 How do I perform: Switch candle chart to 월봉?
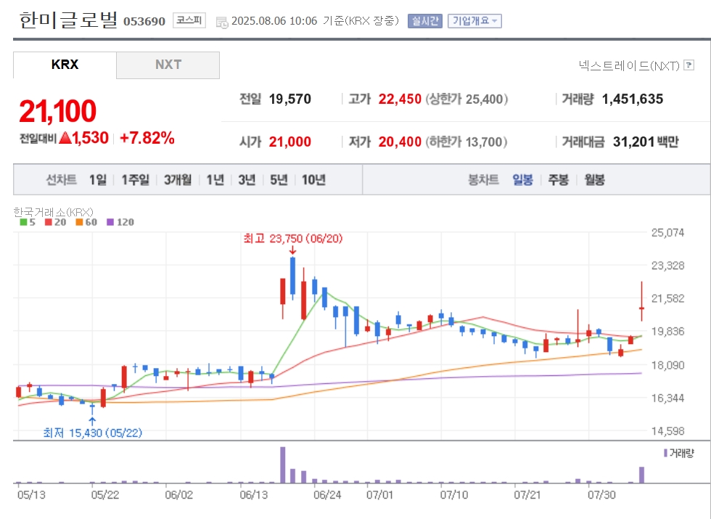coord(594,180)
